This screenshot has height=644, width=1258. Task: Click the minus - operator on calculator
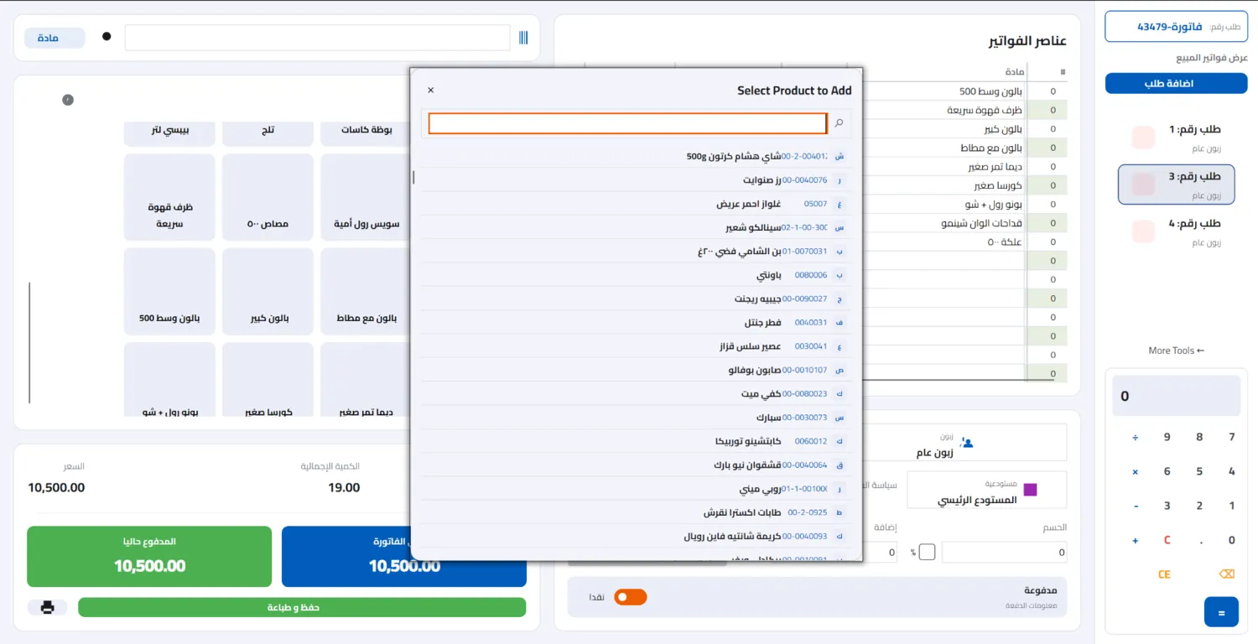click(1136, 506)
